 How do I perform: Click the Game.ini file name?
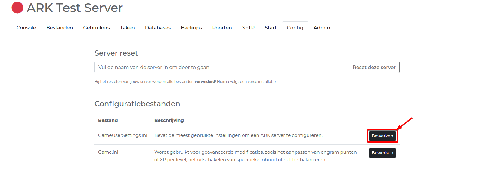click(108, 152)
